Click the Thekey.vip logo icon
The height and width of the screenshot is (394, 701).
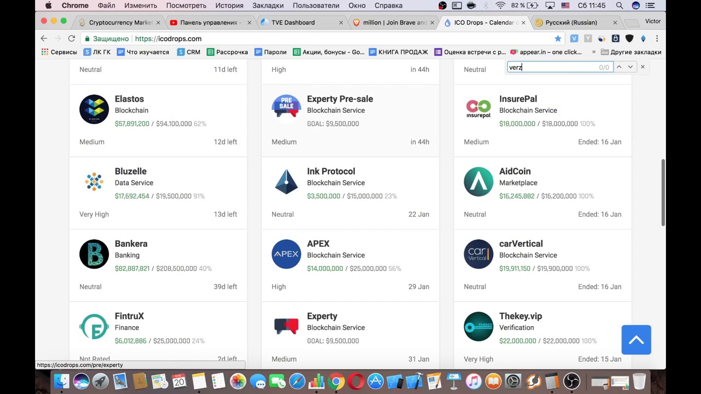[479, 327]
